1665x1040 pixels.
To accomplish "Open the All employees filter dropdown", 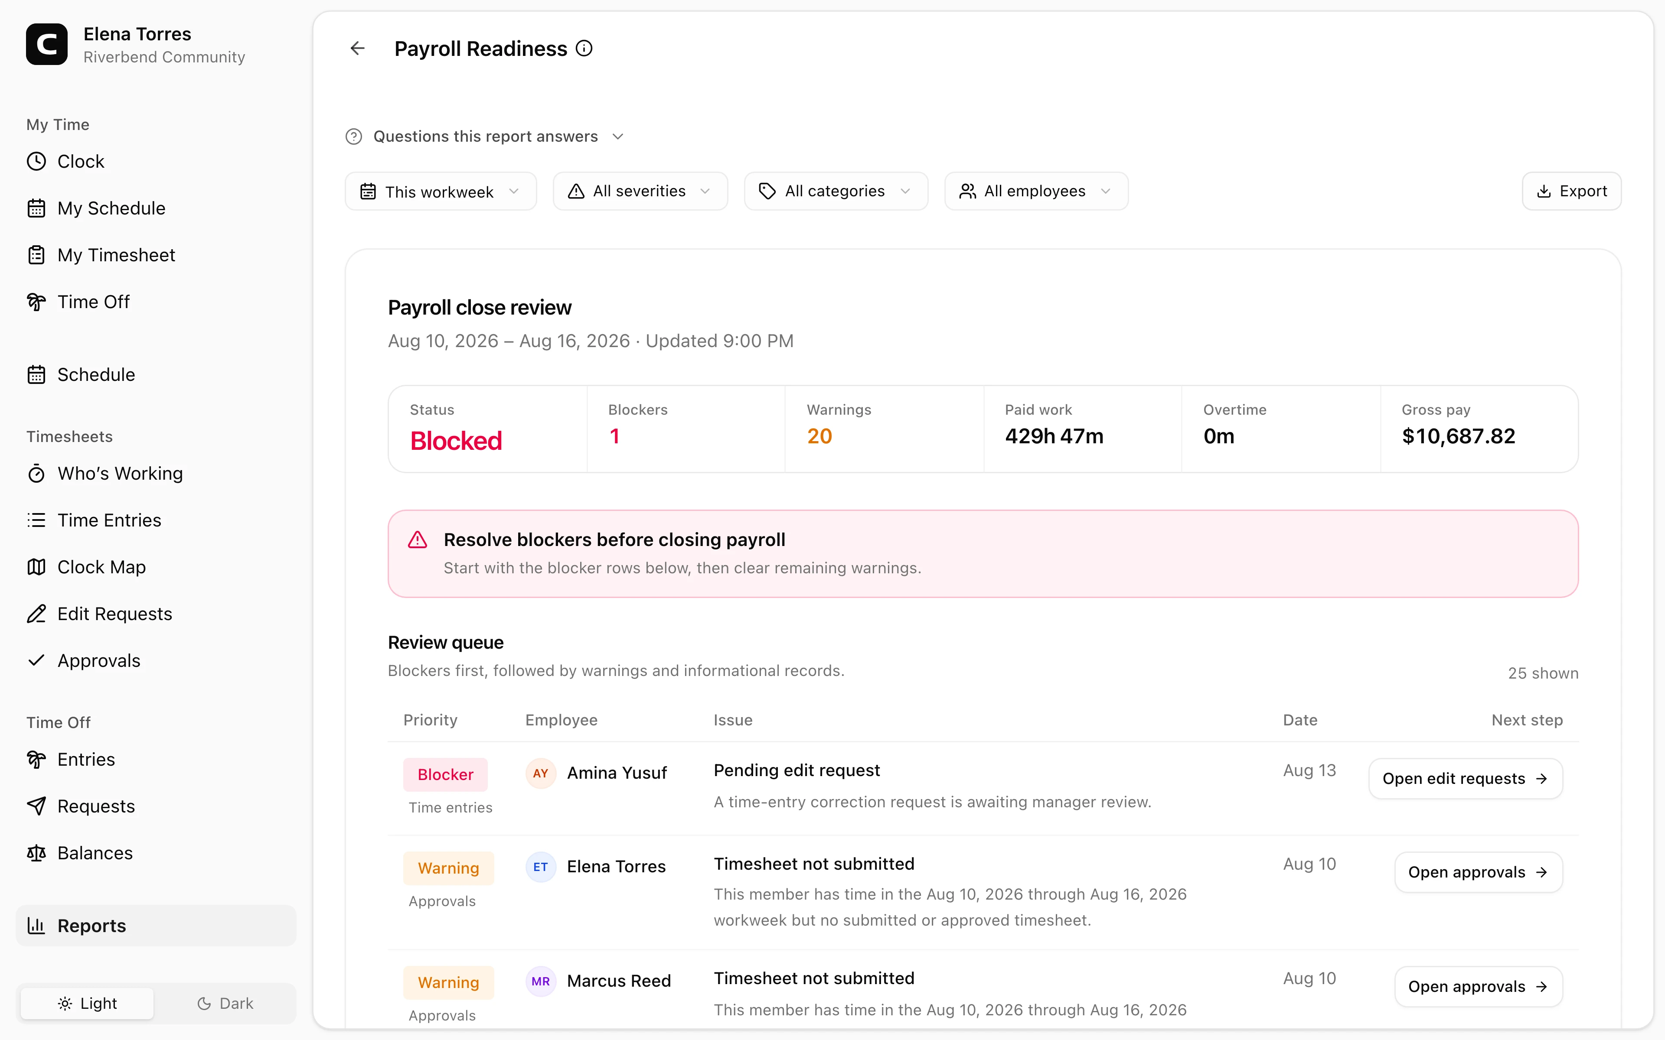I will tap(1036, 192).
